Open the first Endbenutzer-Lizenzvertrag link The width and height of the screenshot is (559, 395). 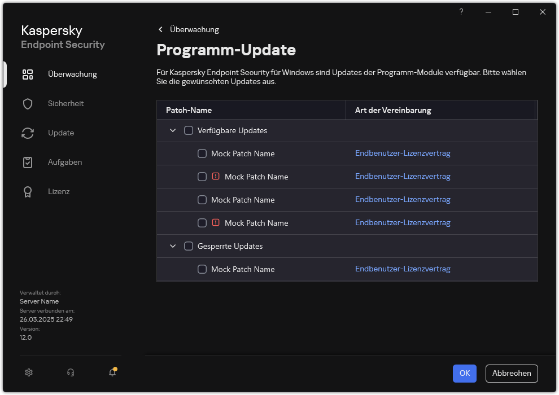[x=403, y=153]
